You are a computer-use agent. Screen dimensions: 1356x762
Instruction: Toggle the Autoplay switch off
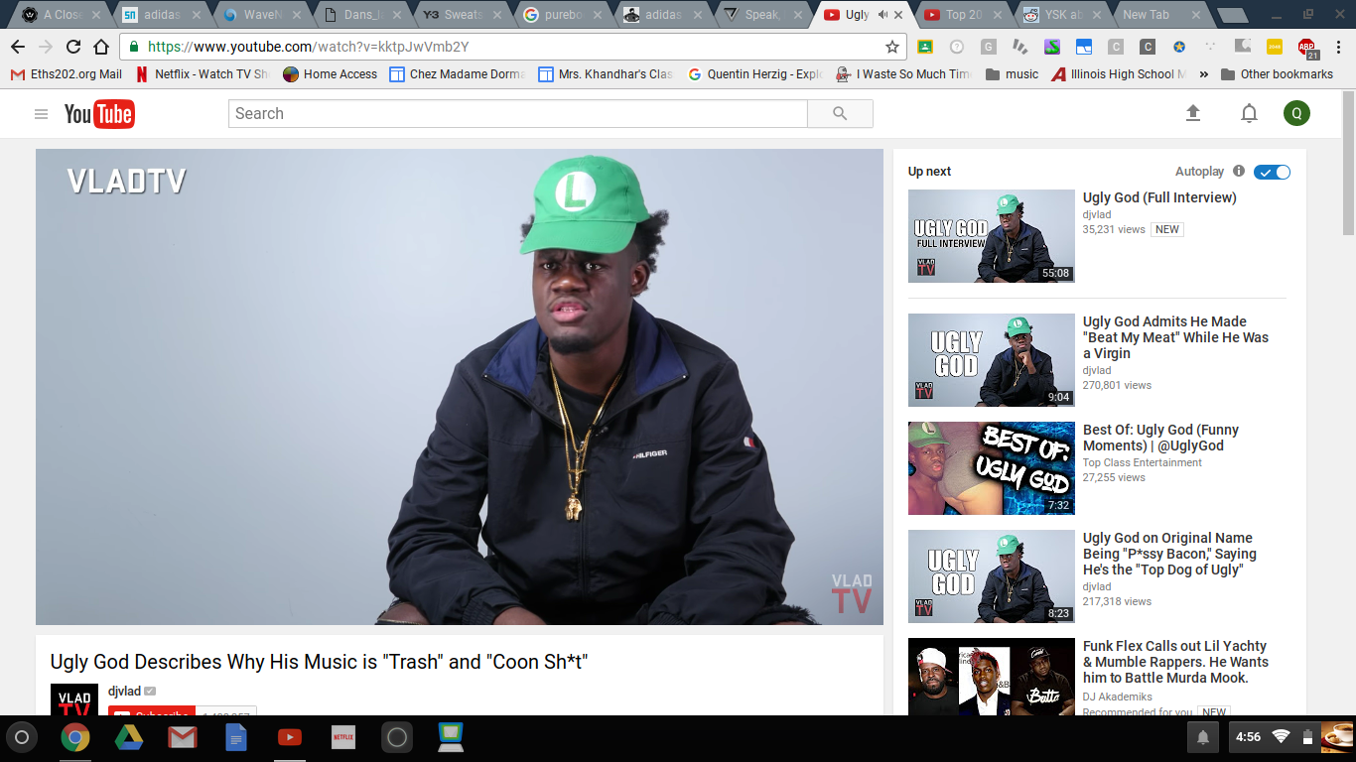(x=1272, y=172)
